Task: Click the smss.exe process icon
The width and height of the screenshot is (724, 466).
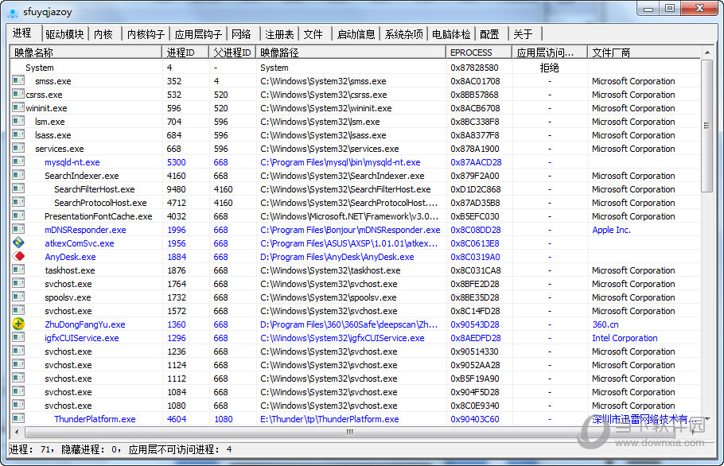Action: [x=18, y=81]
